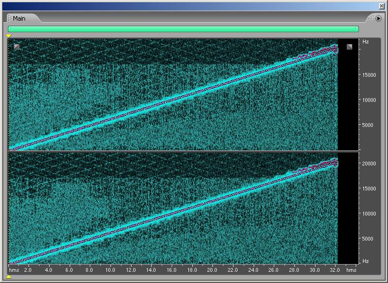Click 10000 on the upper channel frequency scale
Screen dimensions: 388x283
point(369,100)
